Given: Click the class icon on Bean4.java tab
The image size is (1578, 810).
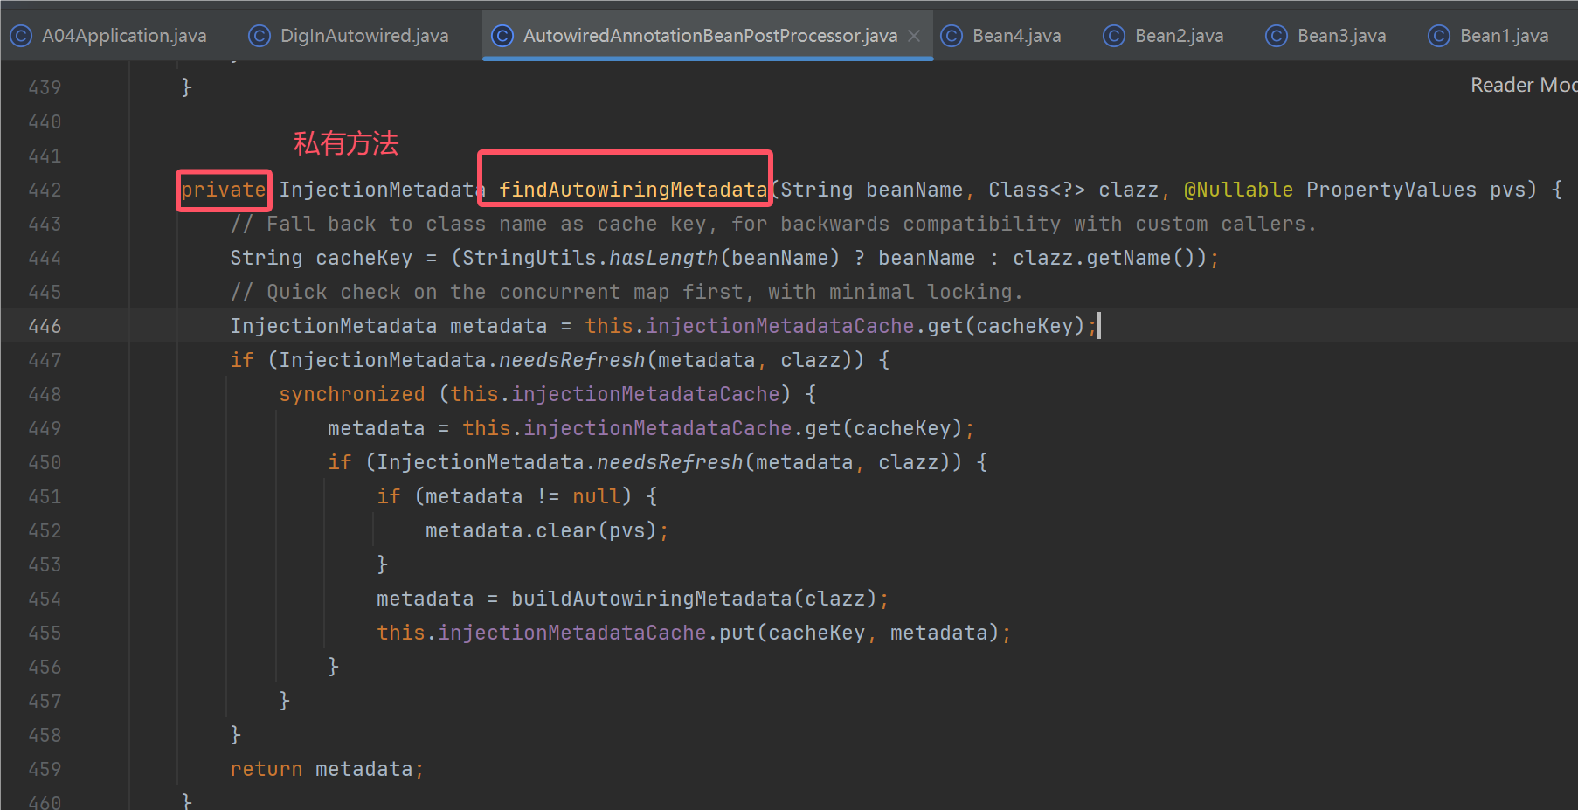Looking at the screenshot, I should (x=952, y=36).
